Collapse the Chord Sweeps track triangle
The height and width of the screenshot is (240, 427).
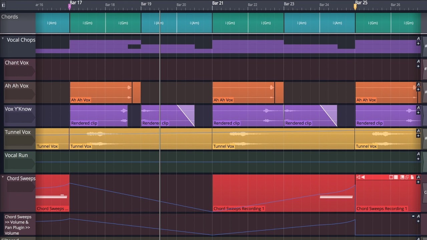3,178
